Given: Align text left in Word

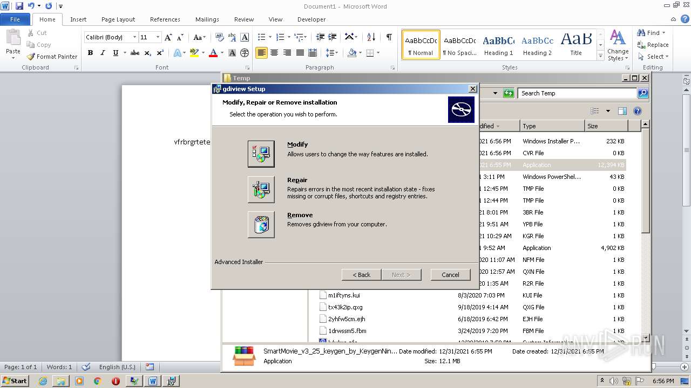Looking at the screenshot, I should tap(262, 53).
